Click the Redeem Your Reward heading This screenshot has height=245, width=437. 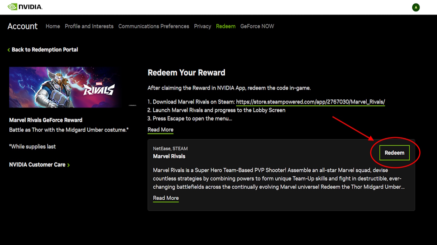pos(186,73)
